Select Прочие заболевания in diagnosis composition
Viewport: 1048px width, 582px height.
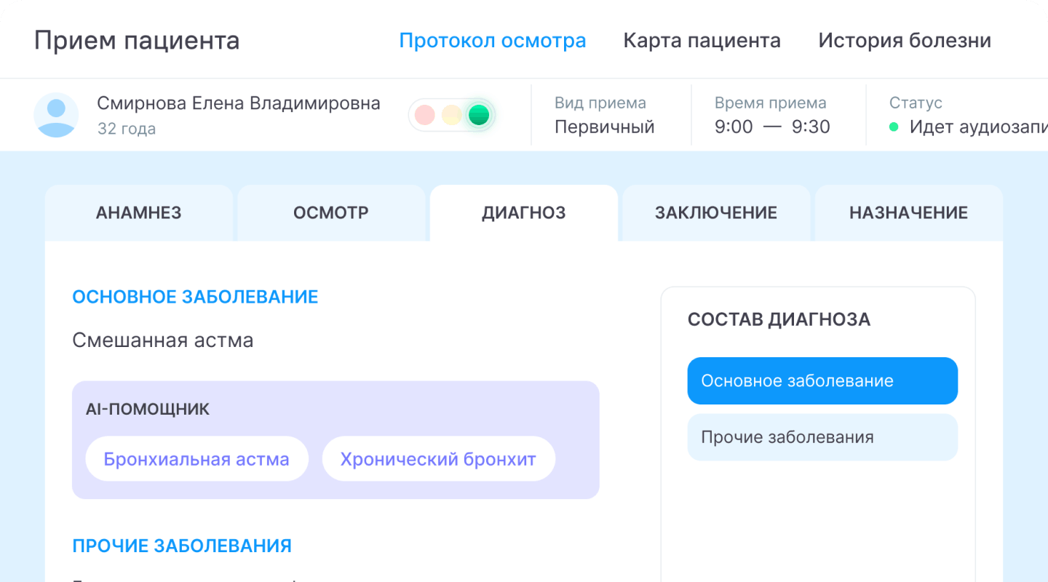pos(822,437)
